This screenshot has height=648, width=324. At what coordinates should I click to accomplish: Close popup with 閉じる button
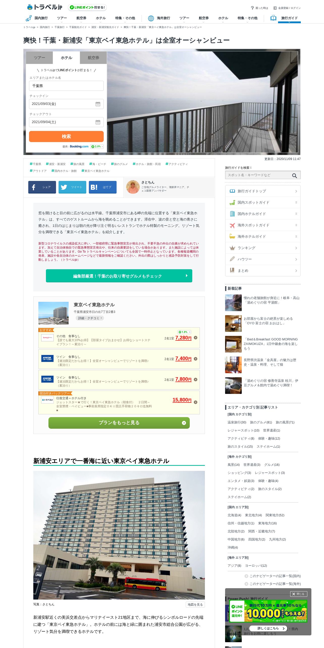pos(299,594)
